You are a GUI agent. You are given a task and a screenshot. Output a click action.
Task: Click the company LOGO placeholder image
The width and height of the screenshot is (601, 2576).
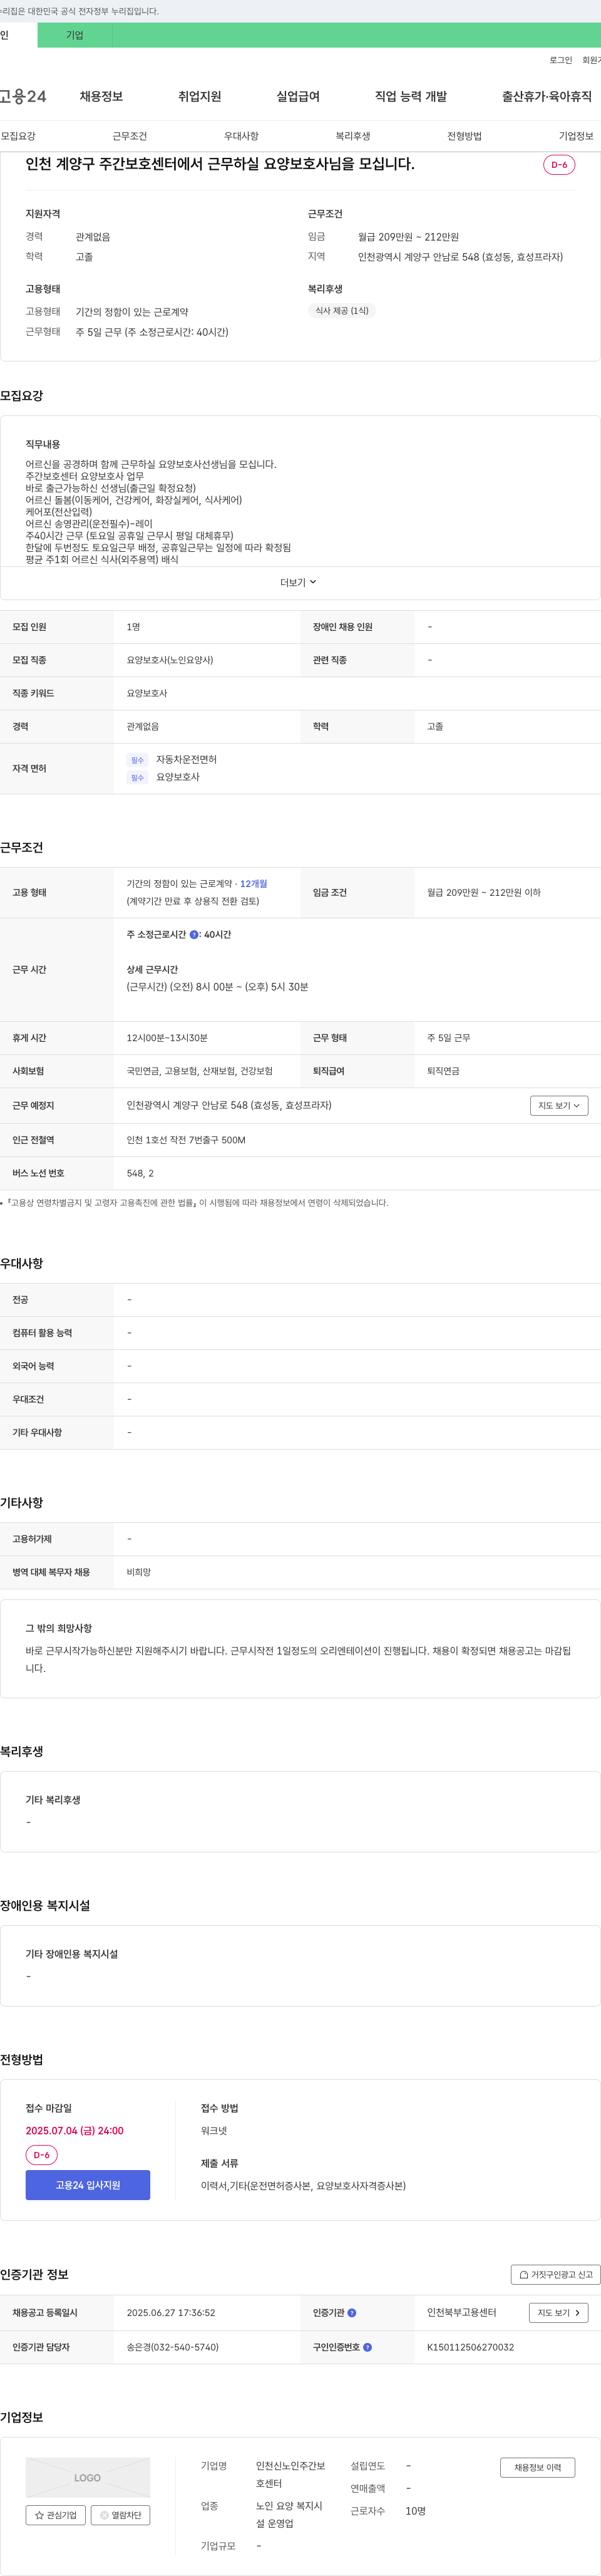click(88, 2478)
